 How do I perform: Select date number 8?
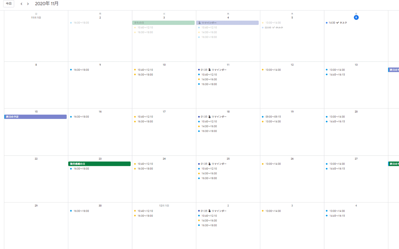point(36,65)
